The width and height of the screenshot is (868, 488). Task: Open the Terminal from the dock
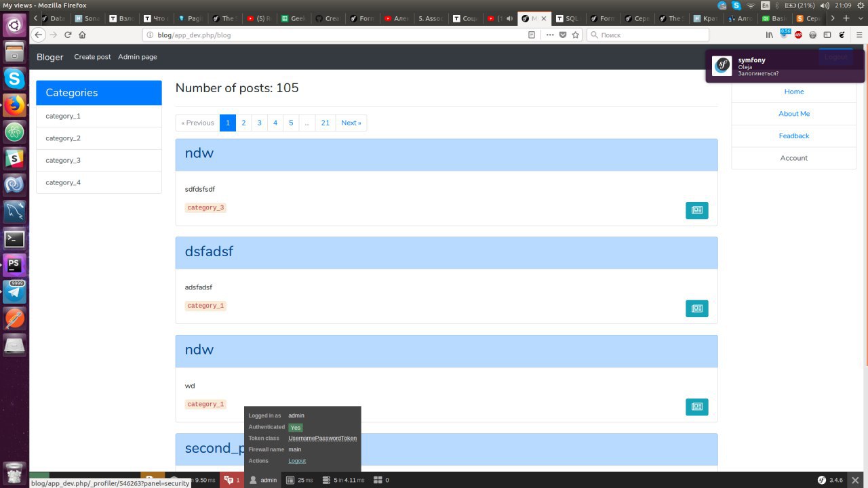pos(14,239)
